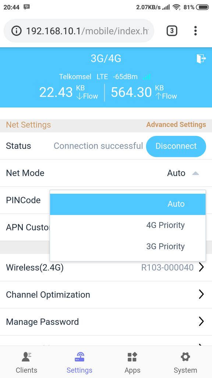Open the Clients section from bottom navigation
The width and height of the screenshot is (212, 378).
click(x=26, y=362)
